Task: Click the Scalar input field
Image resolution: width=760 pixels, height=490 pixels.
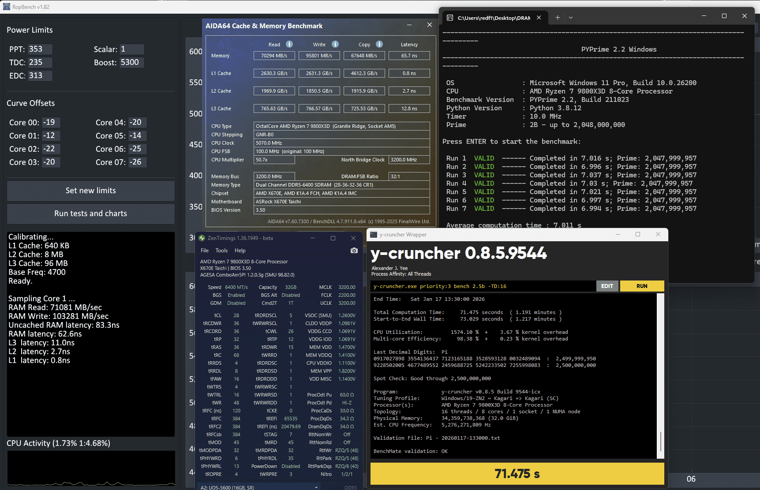Action: pyautogui.click(x=131, y=49)
